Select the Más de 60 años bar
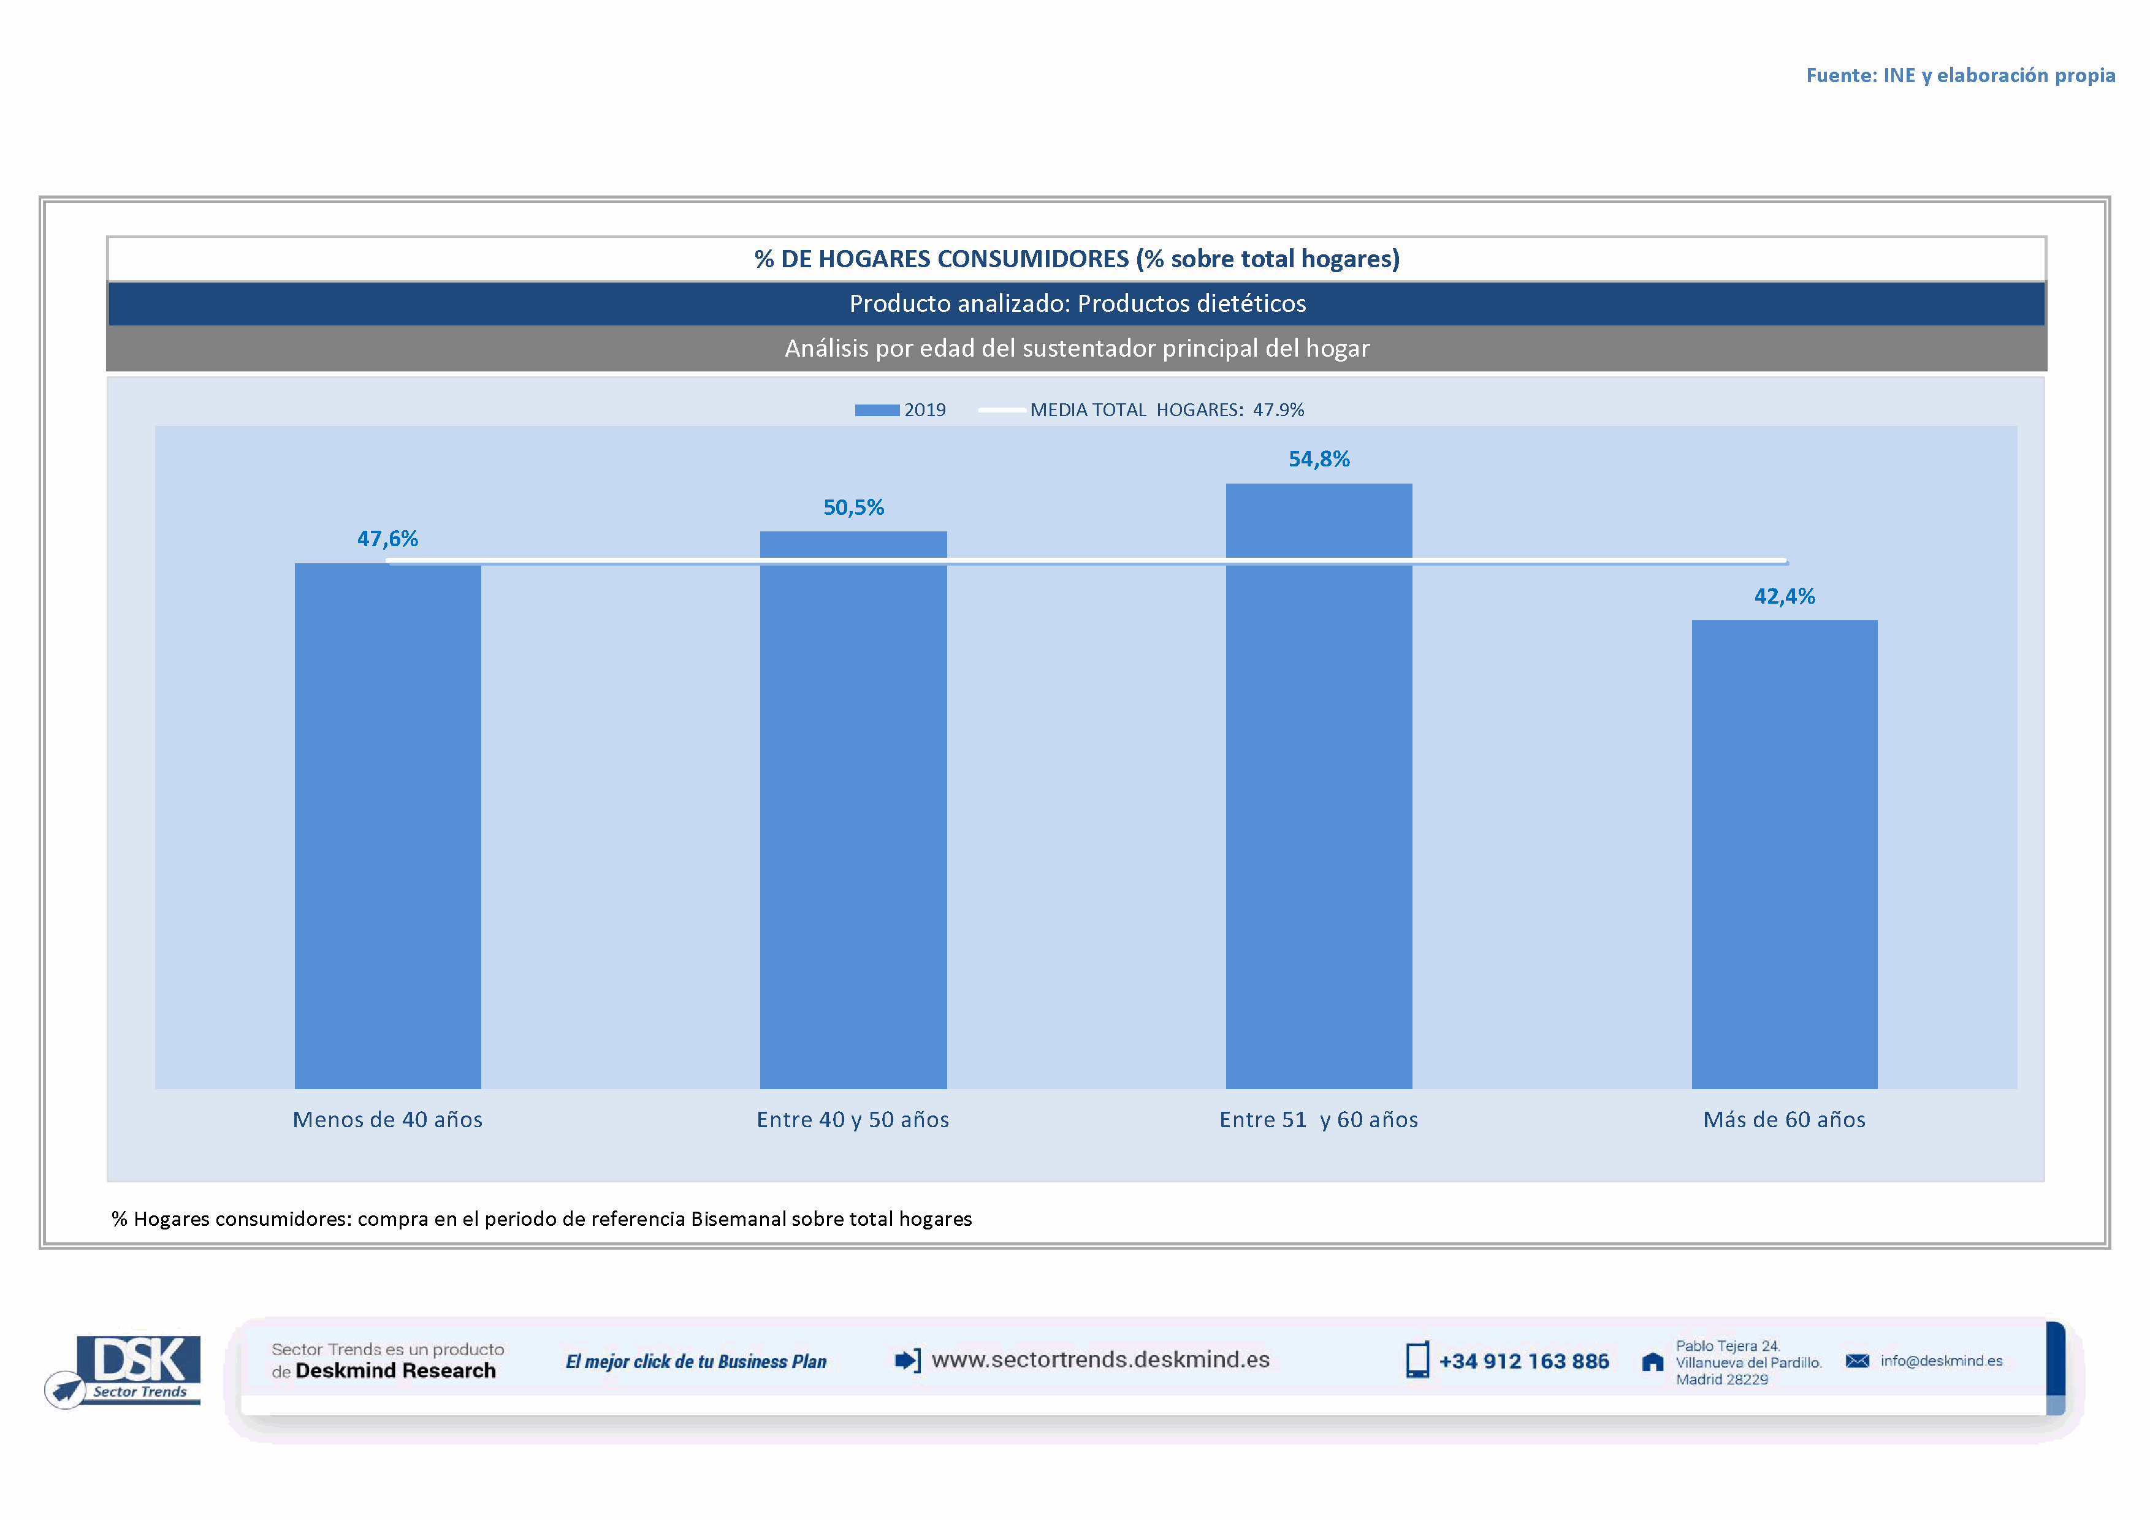This screenshot has height=1520, width=2150. click(1784, 854)
